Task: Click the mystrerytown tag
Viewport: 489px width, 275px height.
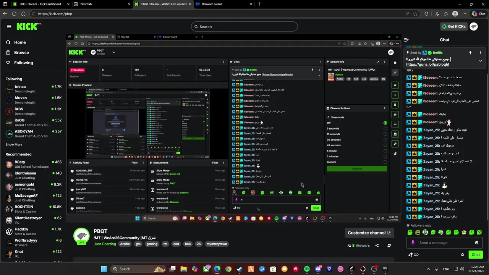Action: [x=217, y=244]
